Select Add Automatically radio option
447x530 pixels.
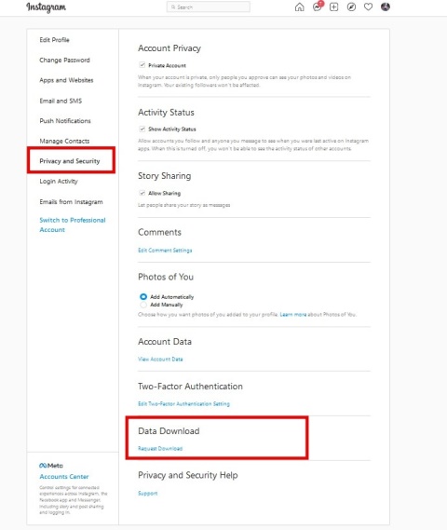click(x=143, y=297)
